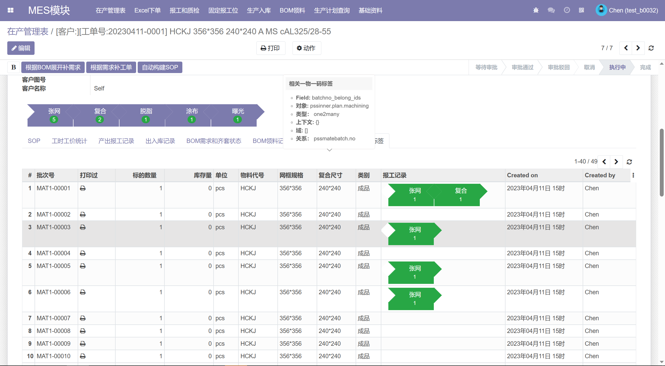Click the top record refresh icon
The image size is (665, 366).
pyautogui.click(x=651, y=48)
